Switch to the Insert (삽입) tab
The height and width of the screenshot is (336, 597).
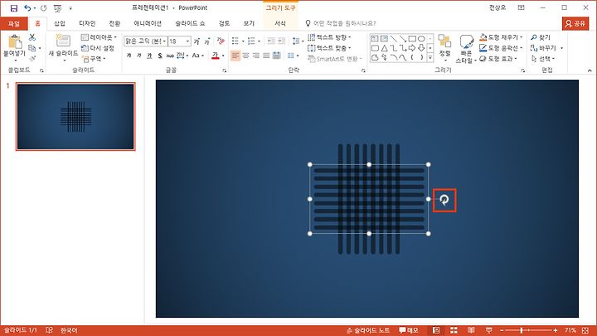[x=60, y=23]
